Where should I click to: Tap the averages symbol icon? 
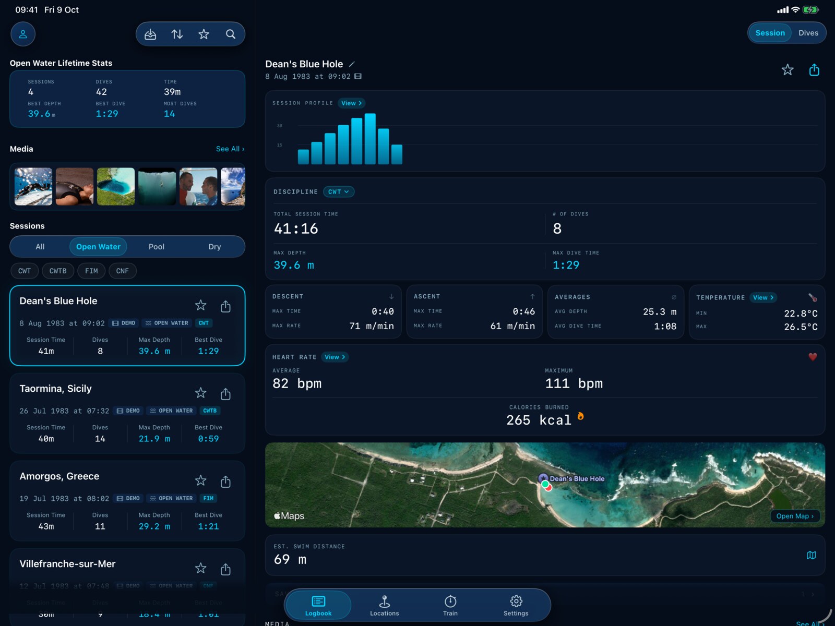pyautogui.click(x=674, y=297)
